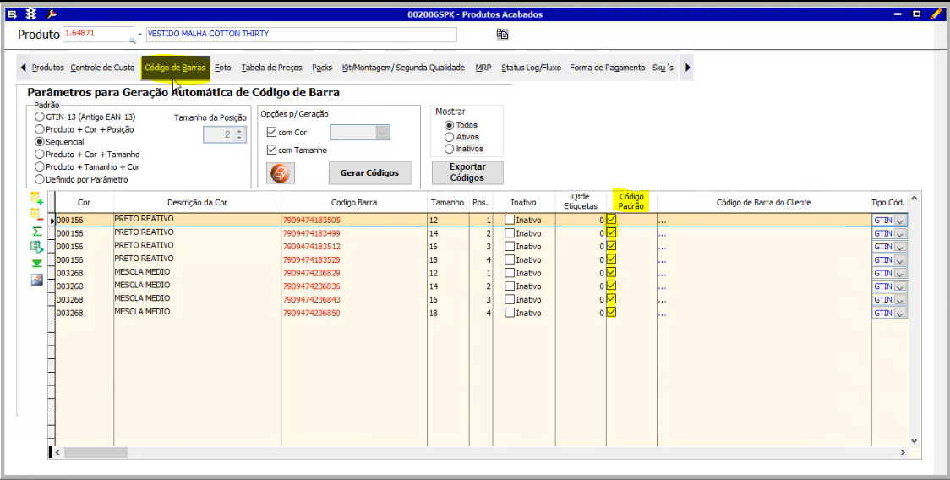Click the orange round icon near Gerar Códigos

(281, 173)
